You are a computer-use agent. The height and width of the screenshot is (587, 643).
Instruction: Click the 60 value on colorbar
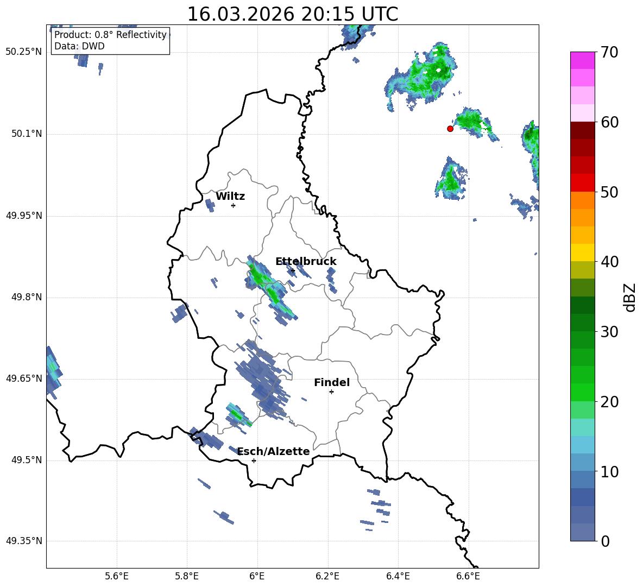tap(609, 122)
